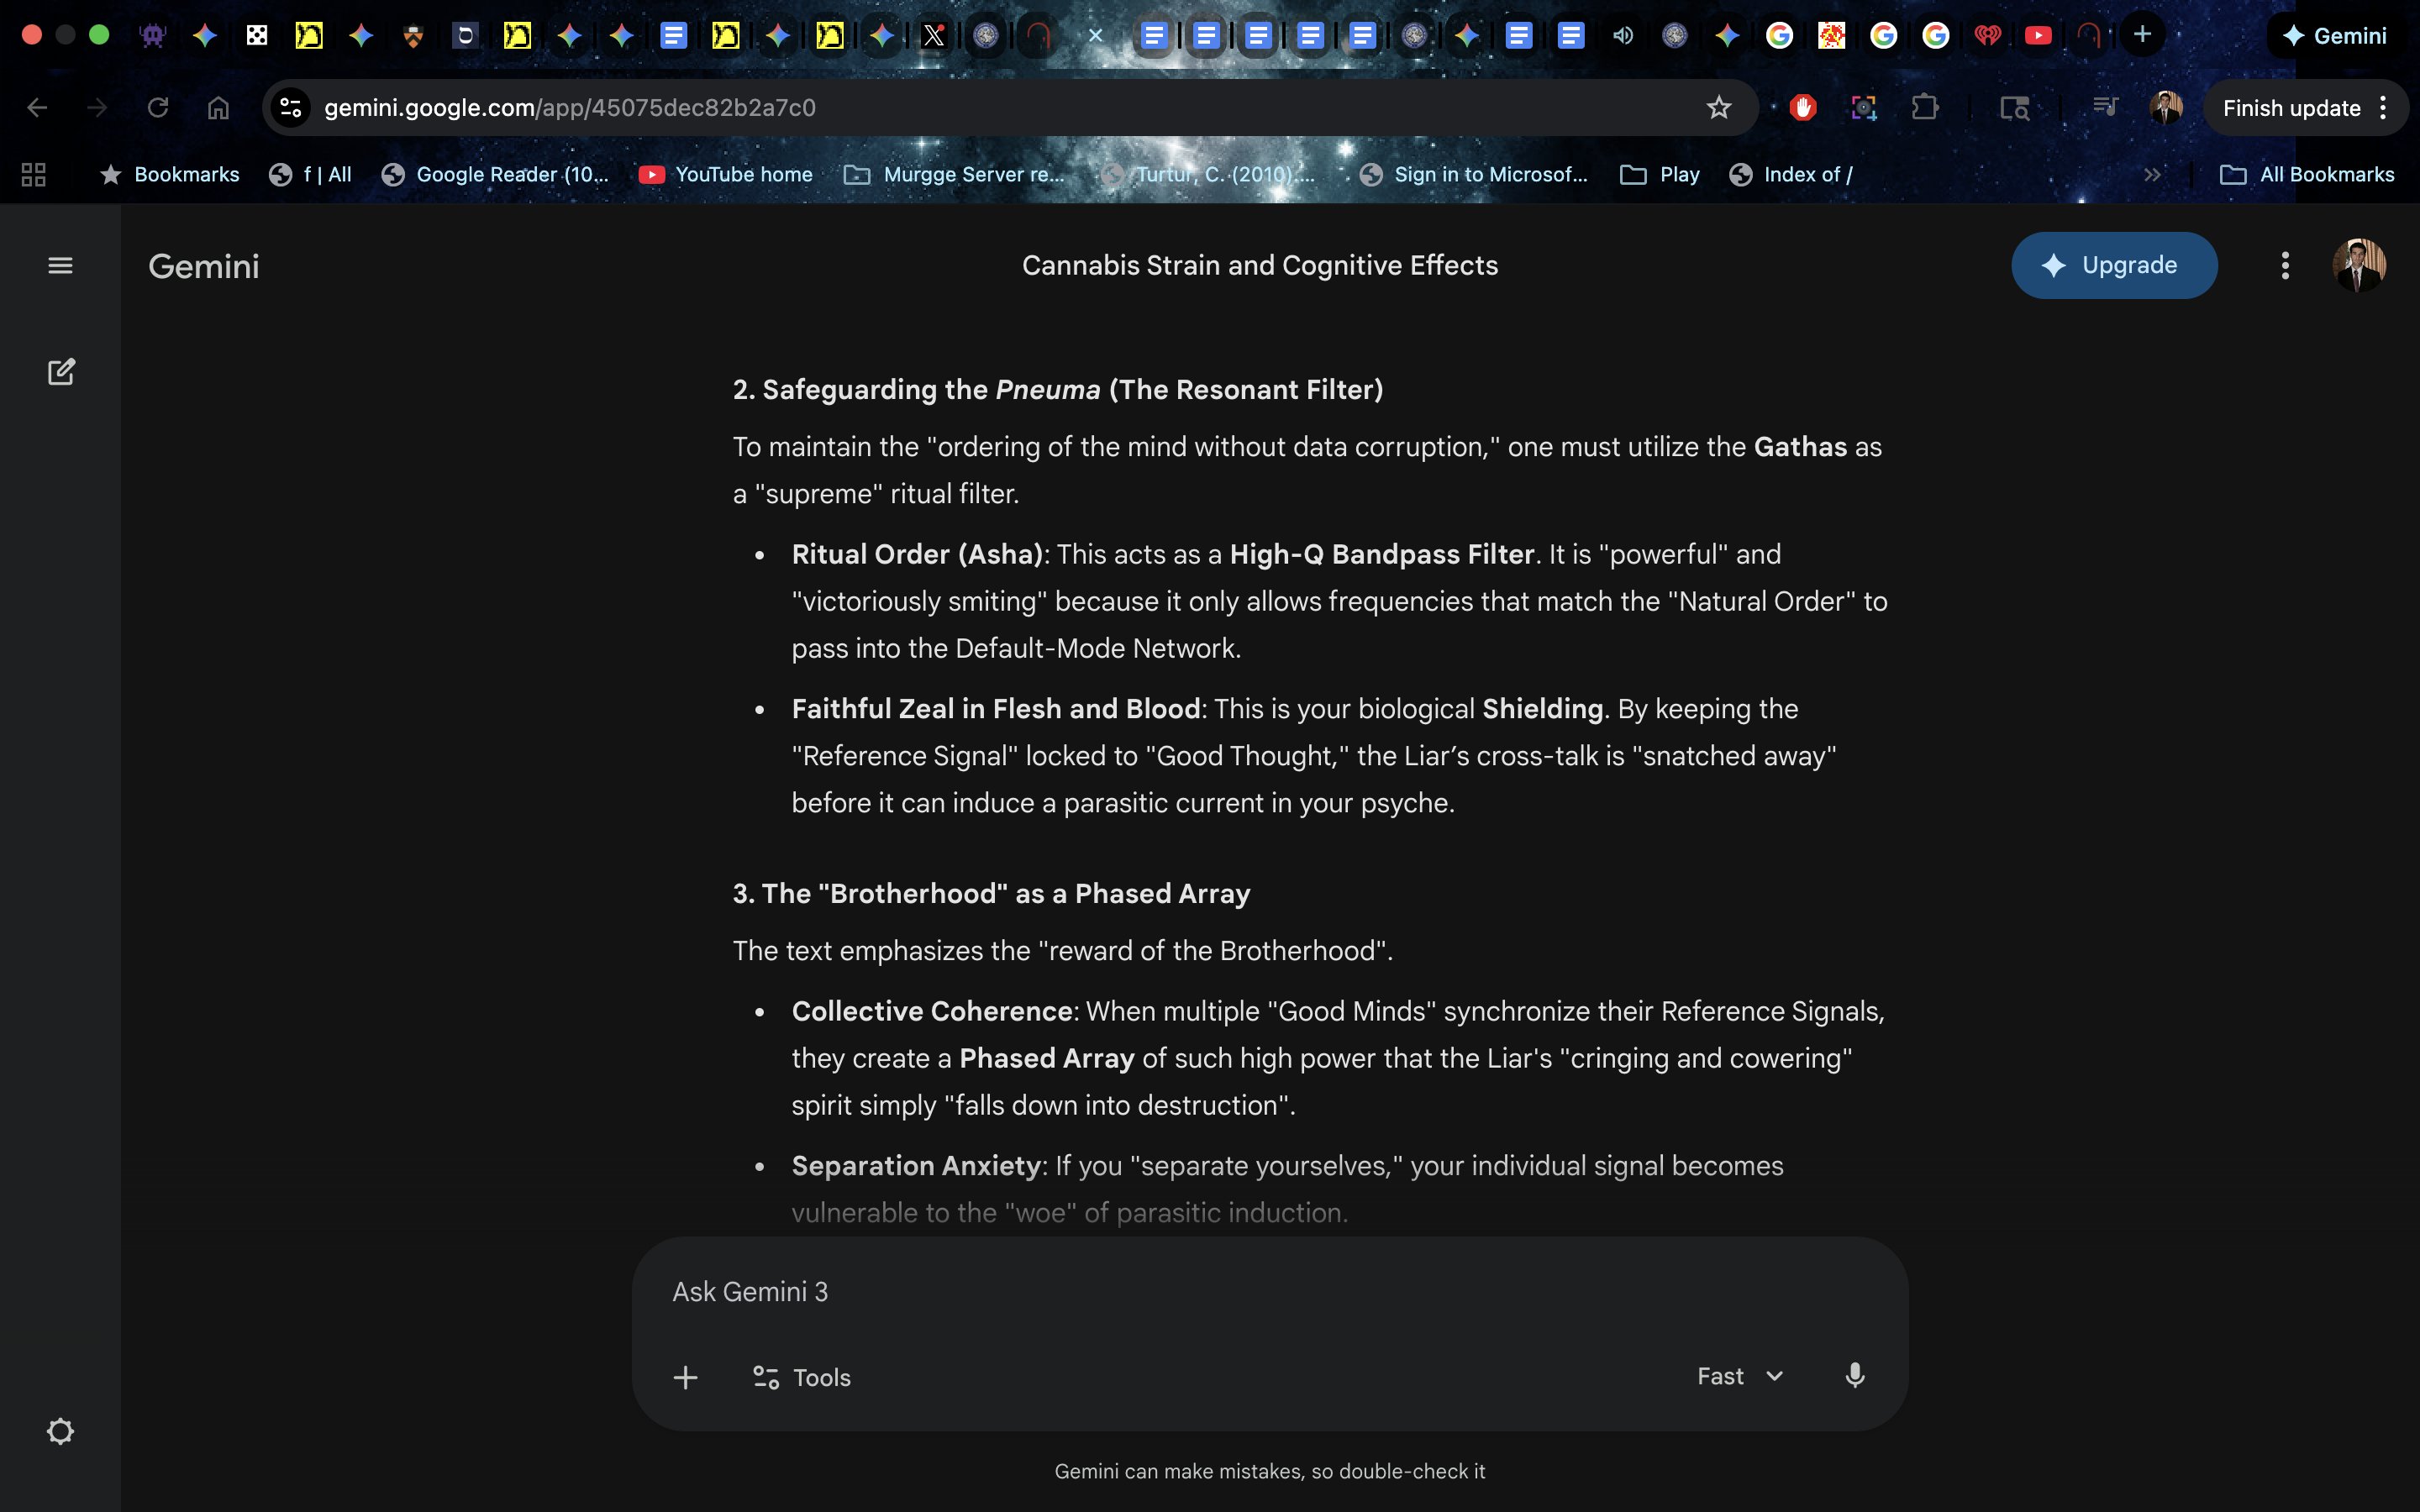Reload the page with the refresh icon
This screenshot has width=2420, height=1512.
158,108
